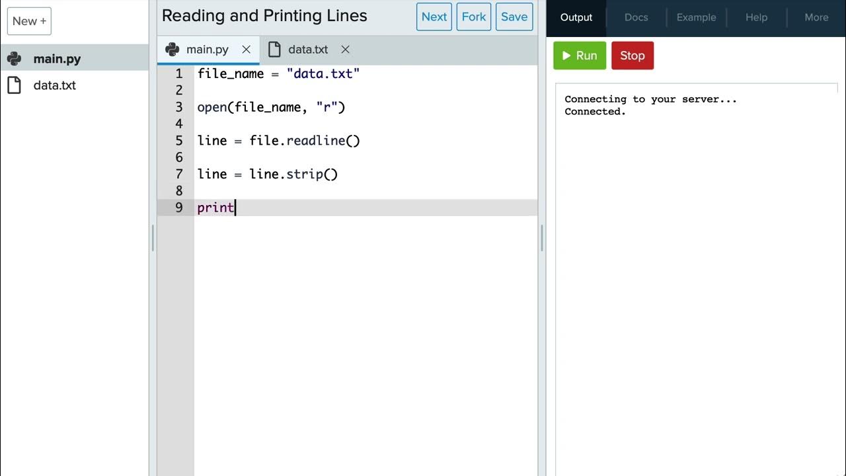Click the Next button
The height and width of the screenshot is (476, 846).
coord(434,17)
